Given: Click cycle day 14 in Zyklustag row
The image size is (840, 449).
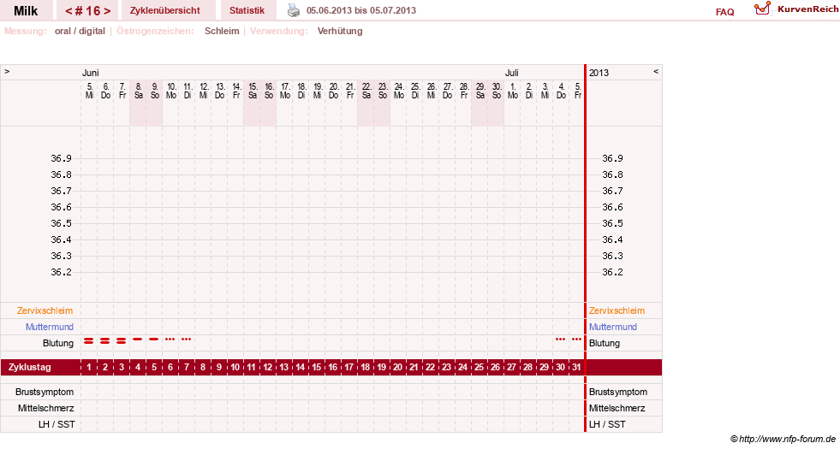Looking at the screenshot, I should 301,367.
